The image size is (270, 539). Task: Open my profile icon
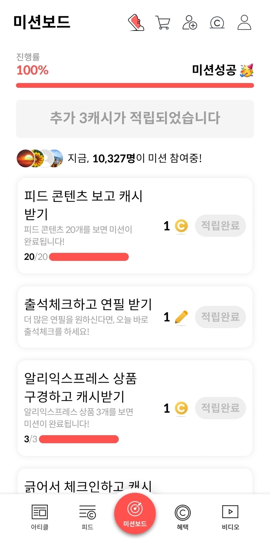click(x=244, y=22)
